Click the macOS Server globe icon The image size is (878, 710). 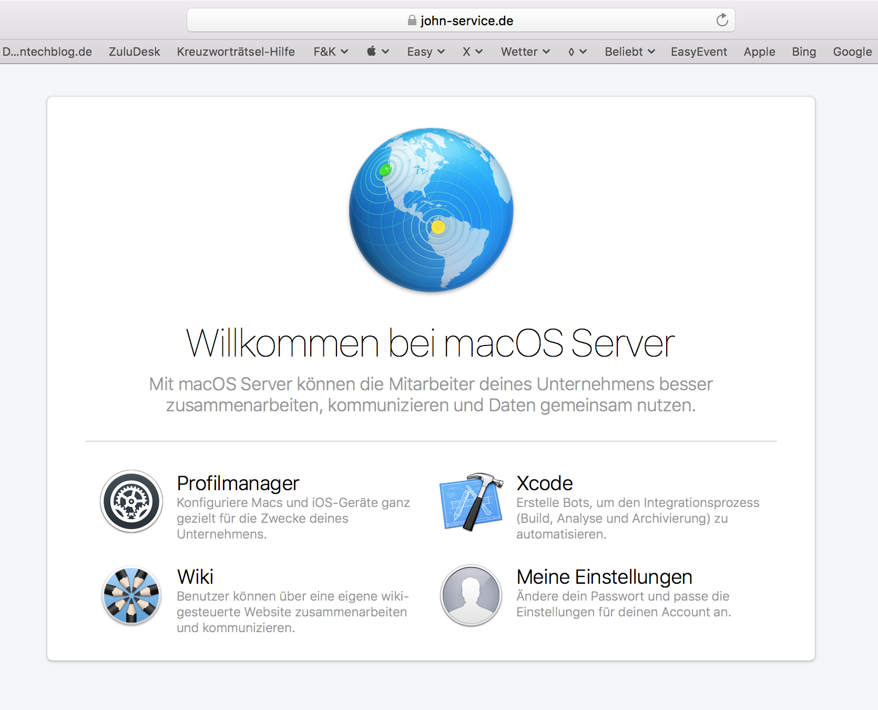[431, 210]
